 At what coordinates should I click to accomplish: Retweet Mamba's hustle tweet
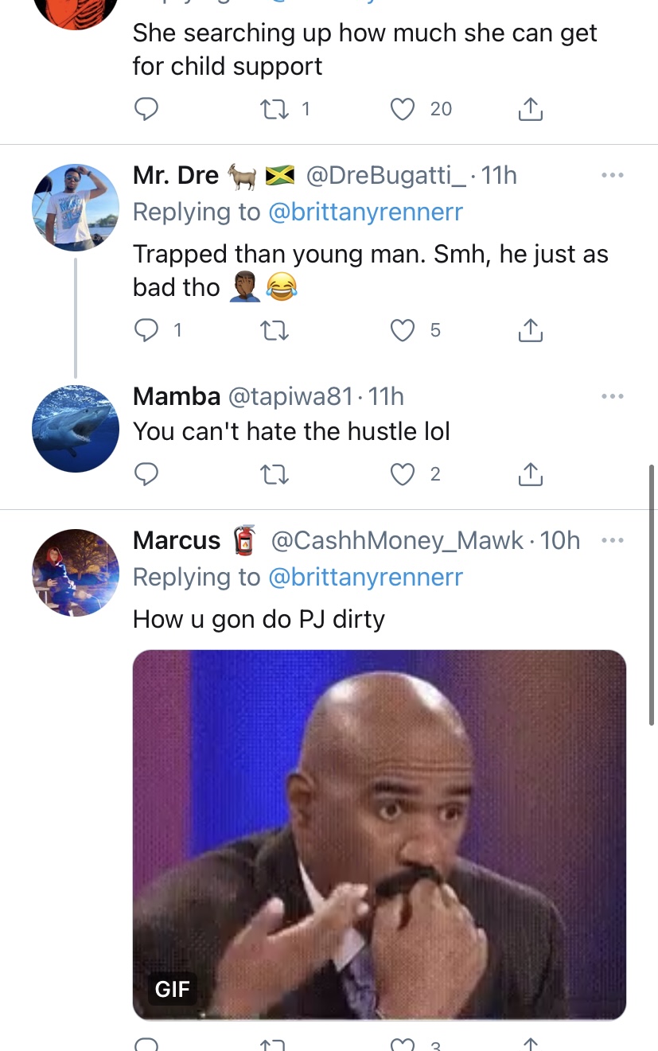274,475
